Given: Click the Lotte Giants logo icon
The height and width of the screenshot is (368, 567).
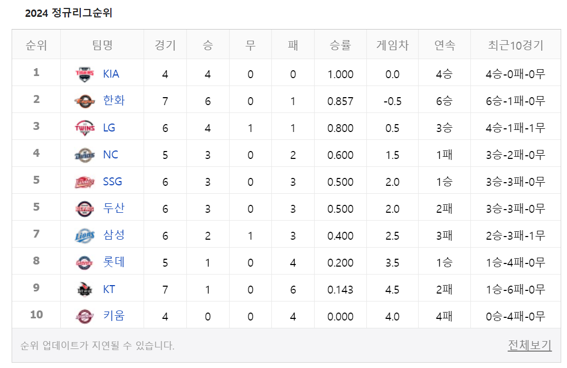Looking at the screenshot, I should [85, 262].
